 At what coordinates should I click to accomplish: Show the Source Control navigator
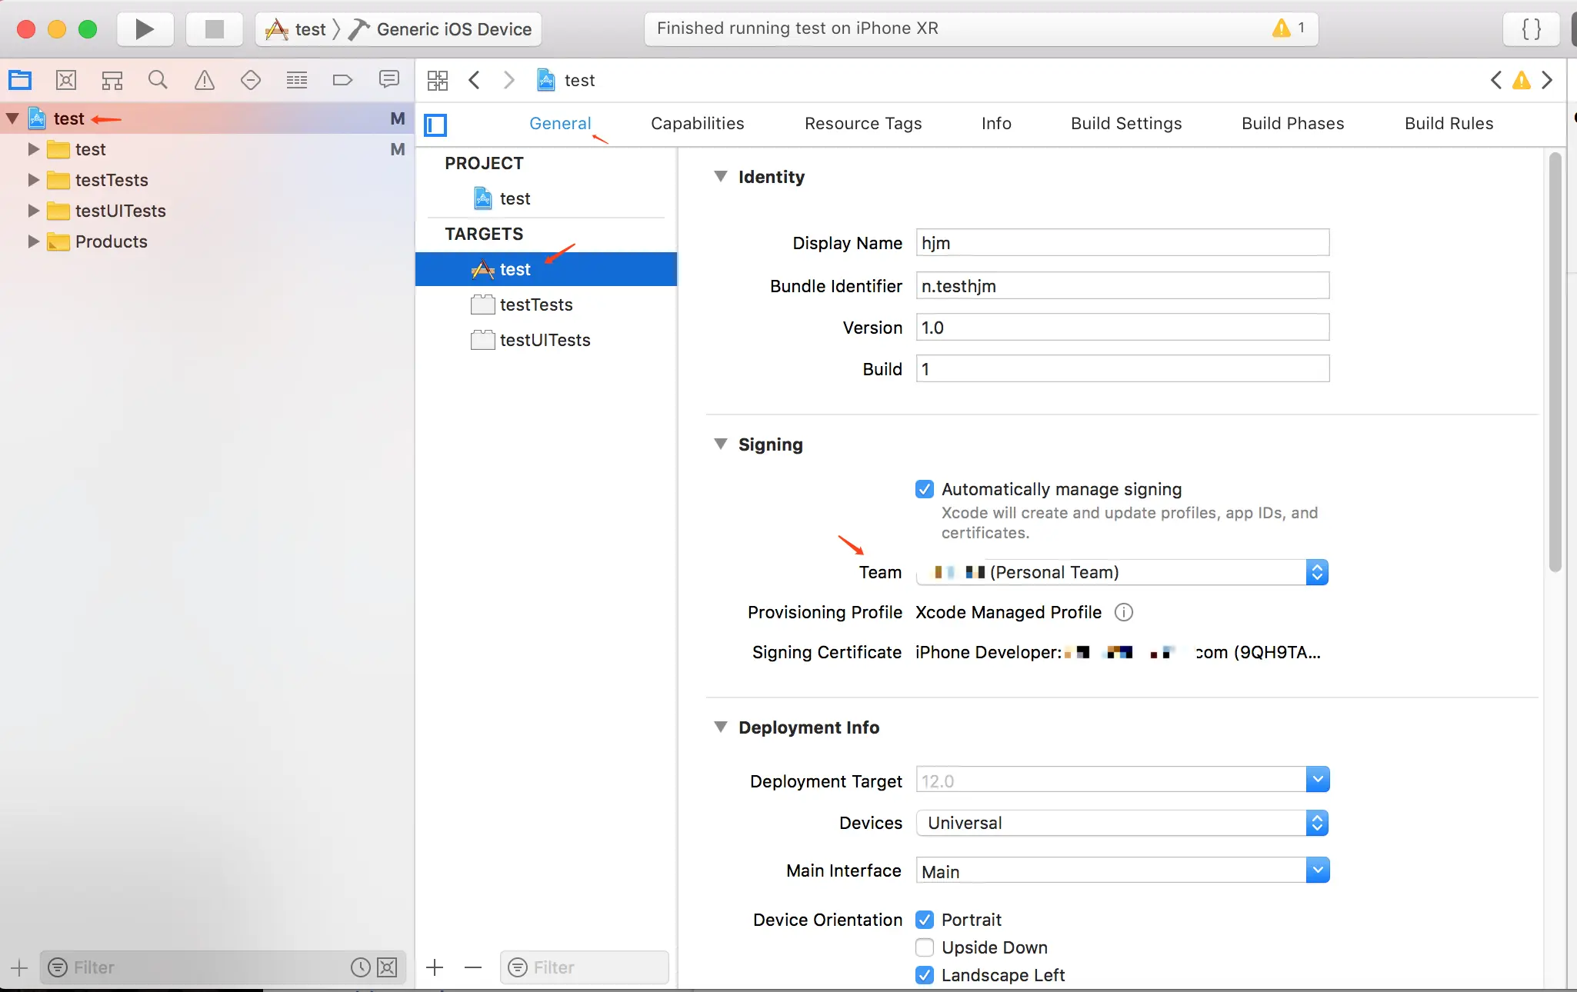[x=66, y=80]
